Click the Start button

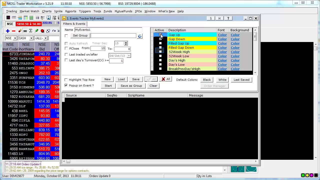pyautogui.click(x=108, y=86)
